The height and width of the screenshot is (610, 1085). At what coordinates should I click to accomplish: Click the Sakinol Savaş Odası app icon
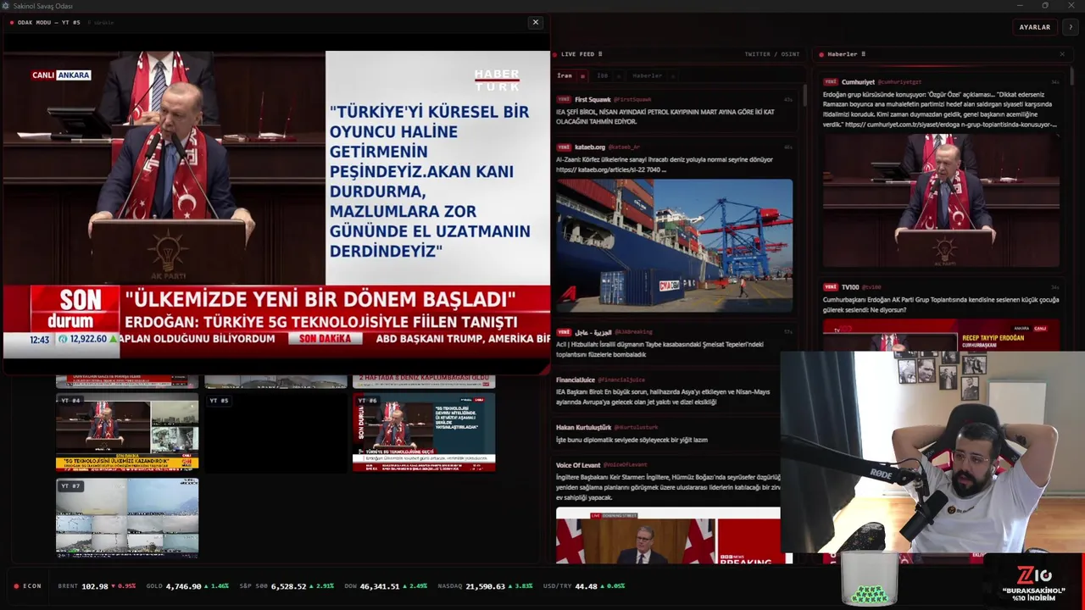pyautogui.click(x=6, y=6)
